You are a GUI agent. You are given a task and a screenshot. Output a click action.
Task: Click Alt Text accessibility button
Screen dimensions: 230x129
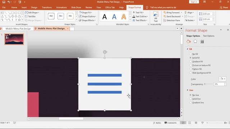[156, 17]
